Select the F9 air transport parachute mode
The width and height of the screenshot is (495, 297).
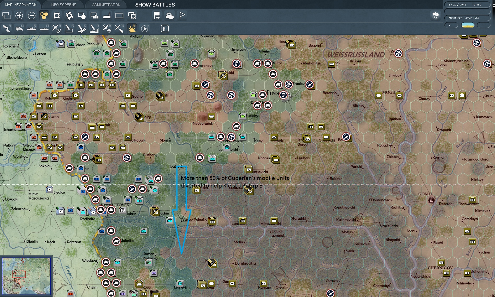[x=107, y=28]
